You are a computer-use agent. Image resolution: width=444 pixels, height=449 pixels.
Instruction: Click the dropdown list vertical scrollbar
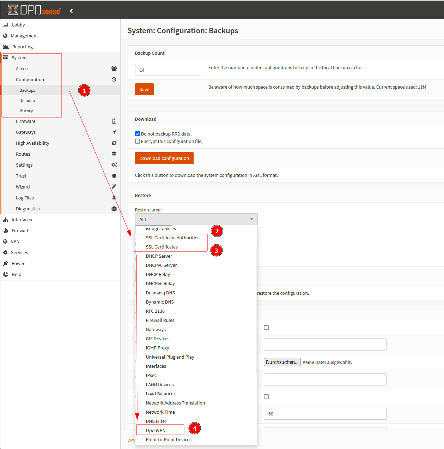coord(256,310)
